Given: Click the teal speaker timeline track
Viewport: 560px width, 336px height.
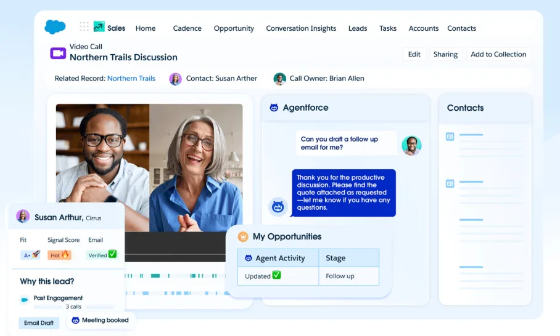Looking at the screenshot, I should click(x=175, y=276).
